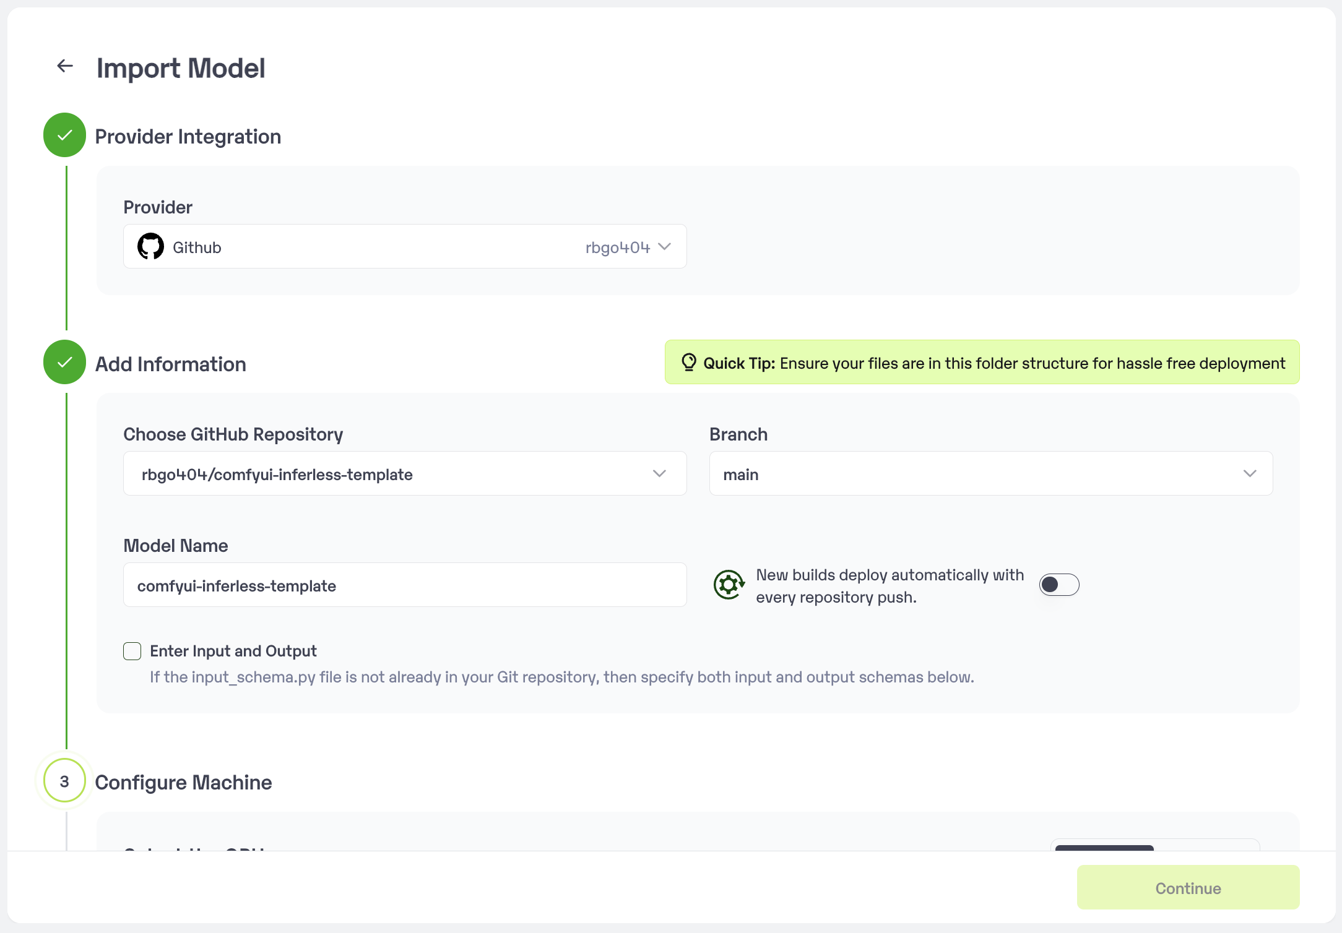The height and width of the screenshot is (933, 1342).
Task: Click the Add Information green checkmark step
Action: pyautogui.click(x=64, y=363)
